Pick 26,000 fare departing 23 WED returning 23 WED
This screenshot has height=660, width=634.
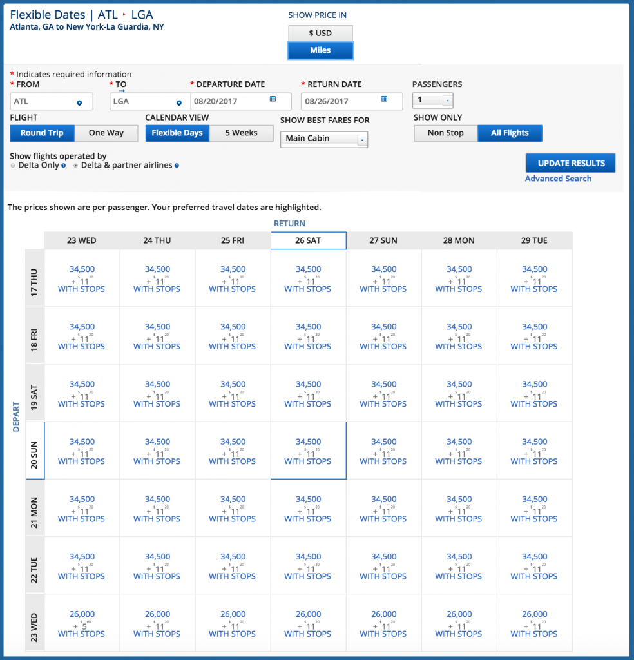(x=82, y=623)
